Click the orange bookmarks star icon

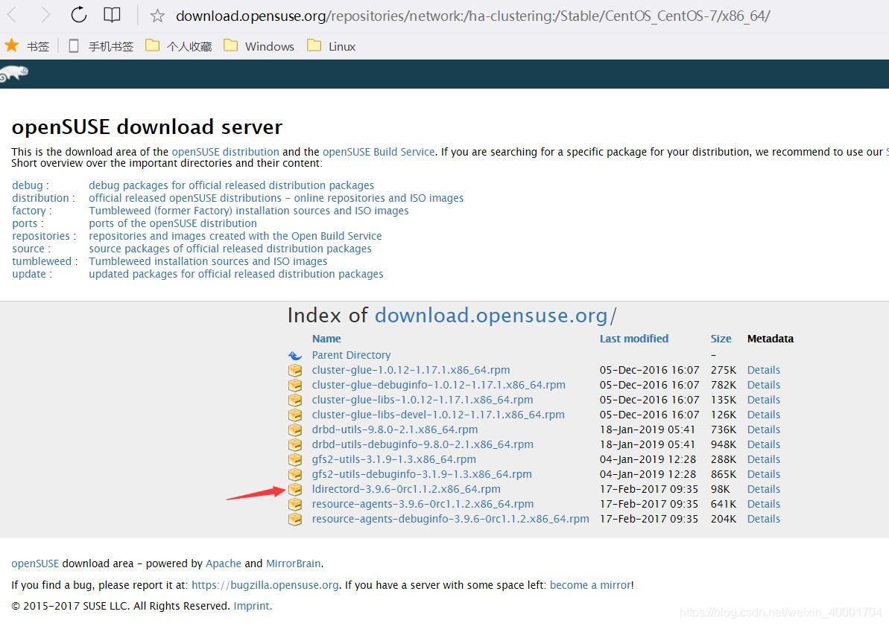[x=11, y=45]
